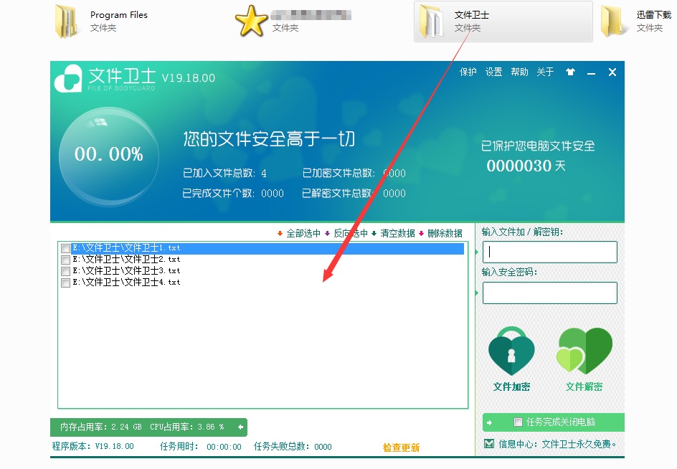Click 已完成文件个数: 0000 counter
The width and height of the screenshot is (677, 469).
click(x=232, y=194)
